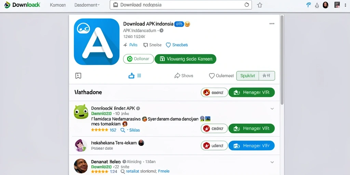Click the Silılas search link
This screenshot has height=175, width=350.
coord(130,130)
